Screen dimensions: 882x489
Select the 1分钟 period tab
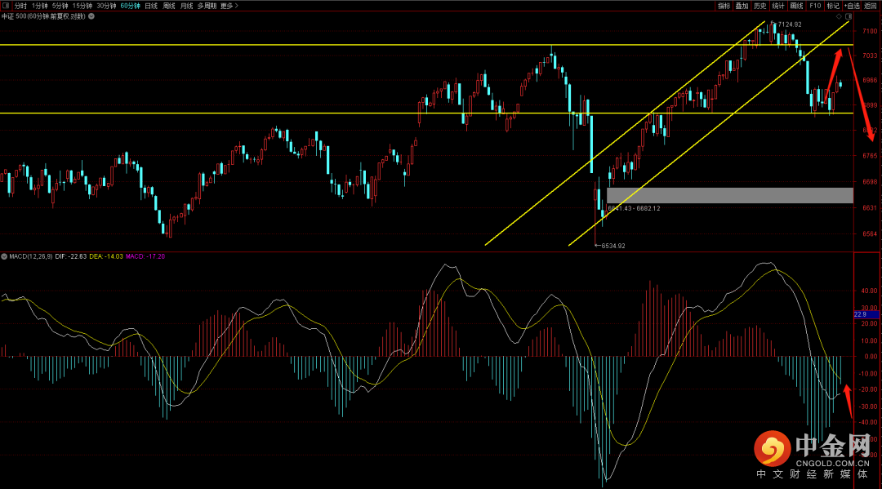pos(39,6)
